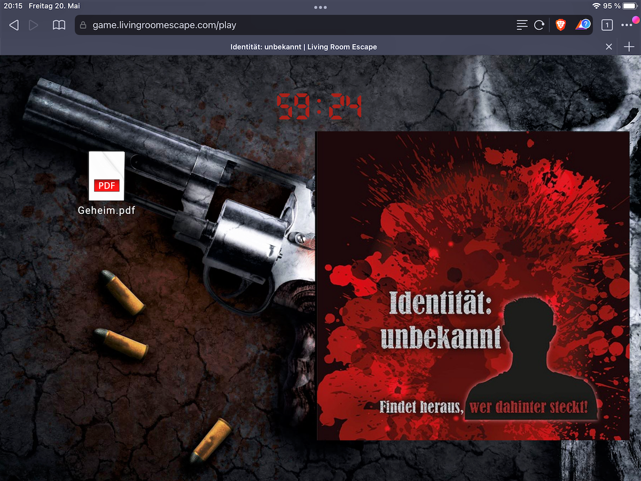Enable reader mode in address bar
Image resolution: width=641 pixels, height=481 pixels.
pos(522,25)
